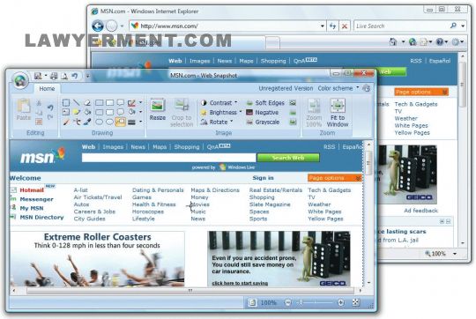Click the Redo arrow in Editing group
The image size is (476, 319).
click(50, 117)
